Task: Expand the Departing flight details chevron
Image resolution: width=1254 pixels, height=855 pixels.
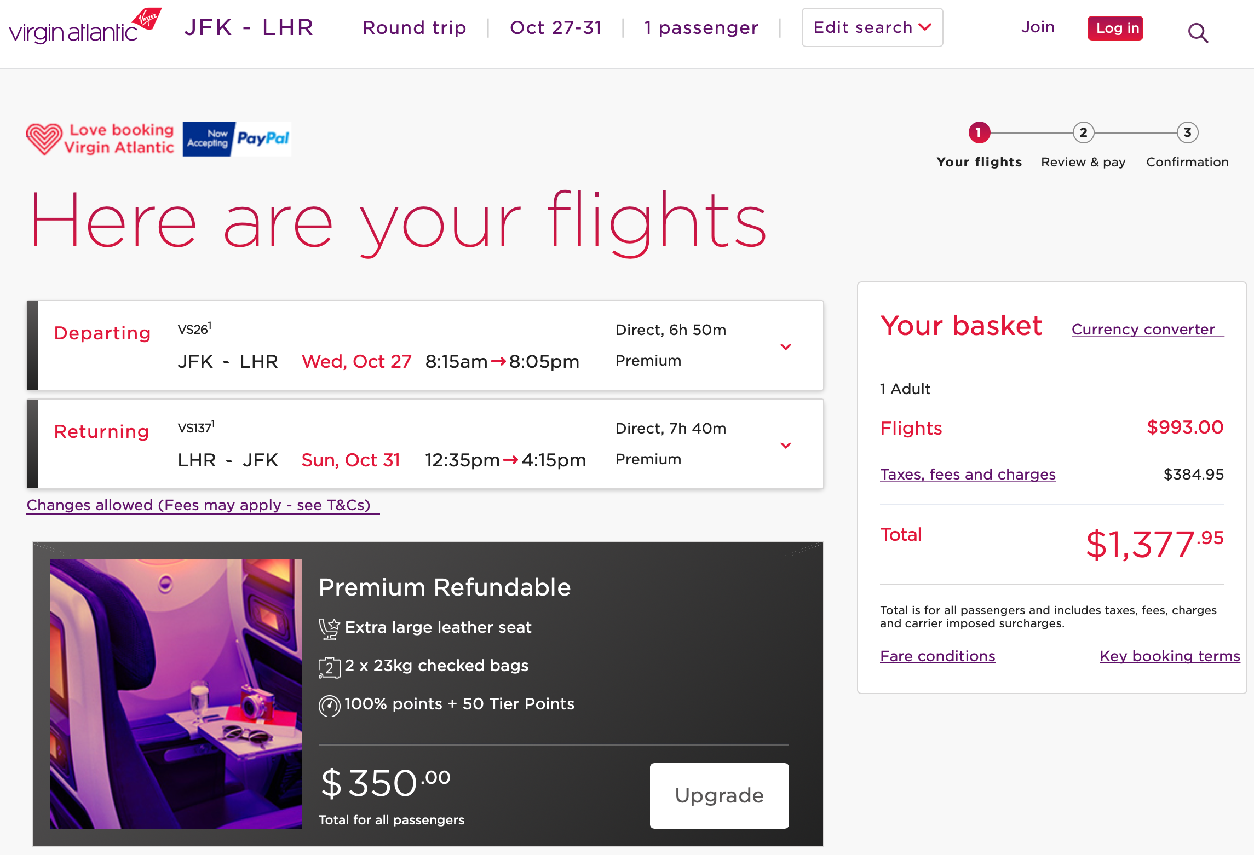Action: (786, 347)
